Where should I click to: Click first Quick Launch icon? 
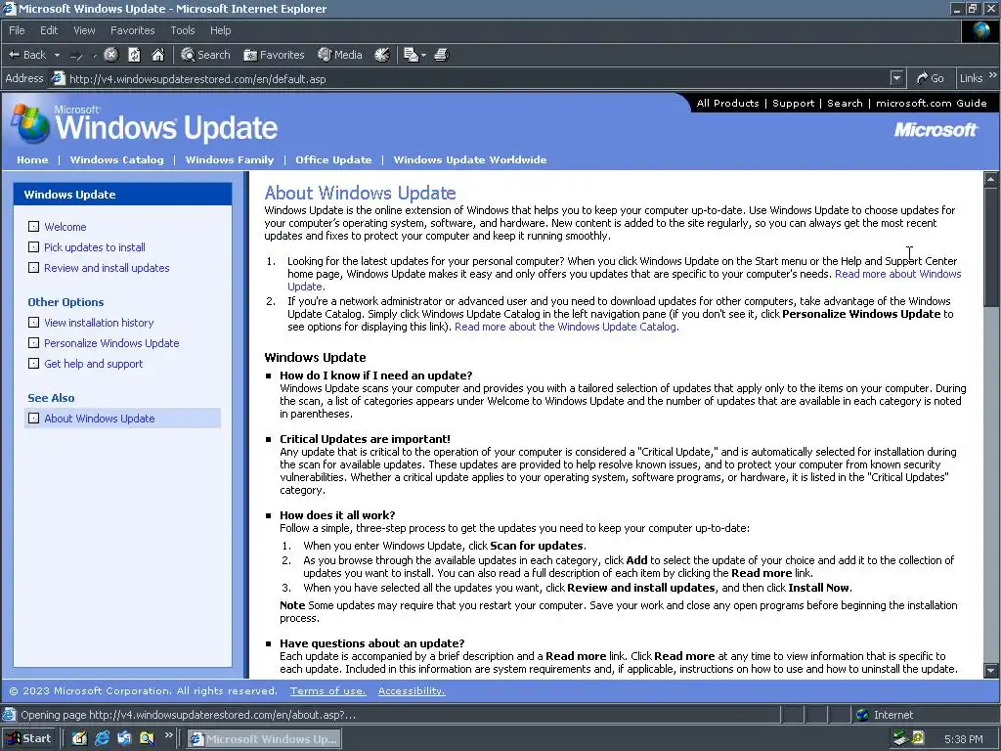(x=79, y=739)
